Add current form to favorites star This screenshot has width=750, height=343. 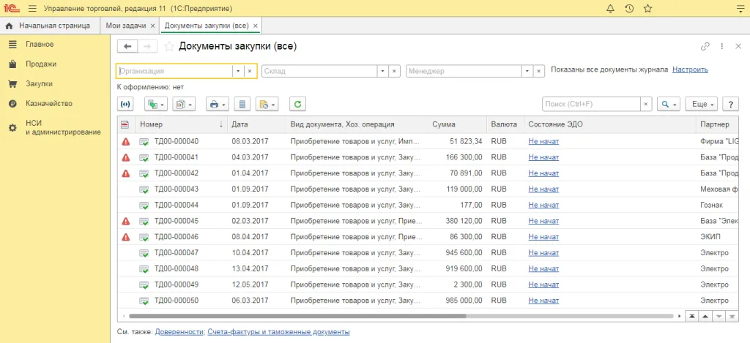[x=169, y=46]
